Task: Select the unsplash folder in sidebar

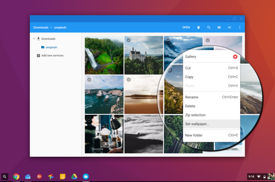Action: pos(51,47)
